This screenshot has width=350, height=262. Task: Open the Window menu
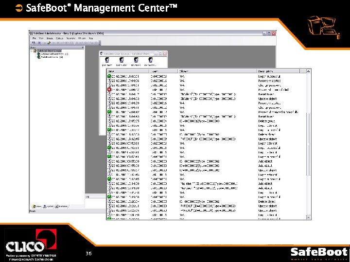tap(82, 38)
